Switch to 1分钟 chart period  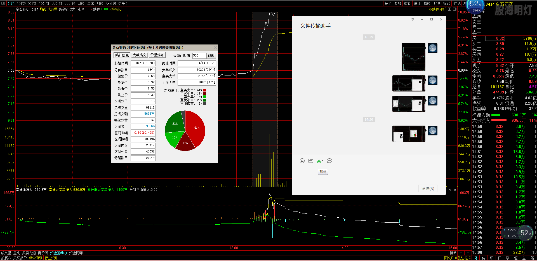point(21,3)
